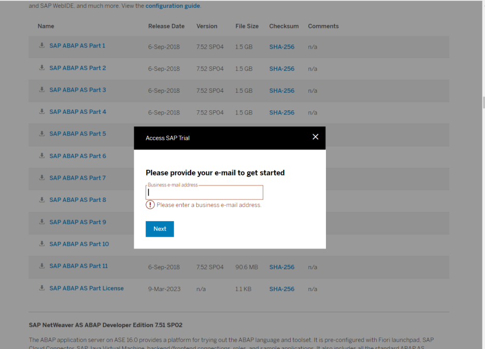Click download icon for SAP ABAP AS Part 1
485x349 pixels.
click(42, 46)
